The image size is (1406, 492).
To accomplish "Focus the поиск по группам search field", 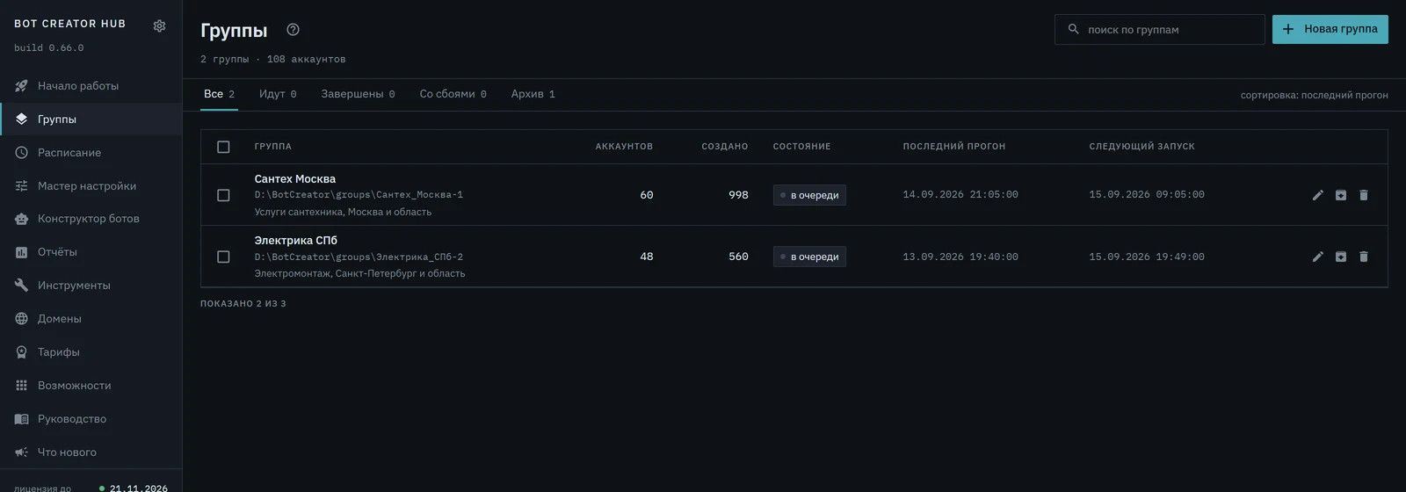I will [1160, 29].
